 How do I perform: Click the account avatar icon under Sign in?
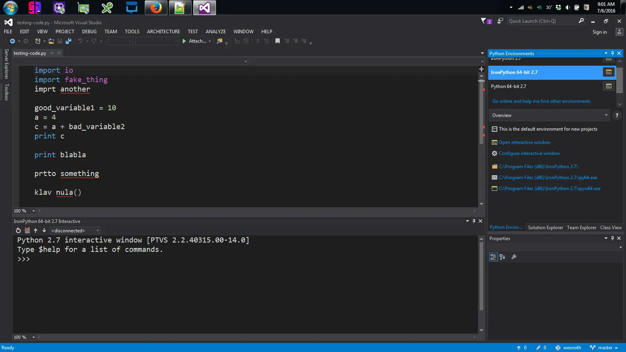pos(619,32)
